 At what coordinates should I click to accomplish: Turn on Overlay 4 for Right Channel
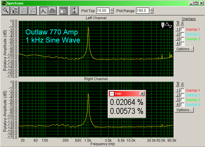(182, 104)
